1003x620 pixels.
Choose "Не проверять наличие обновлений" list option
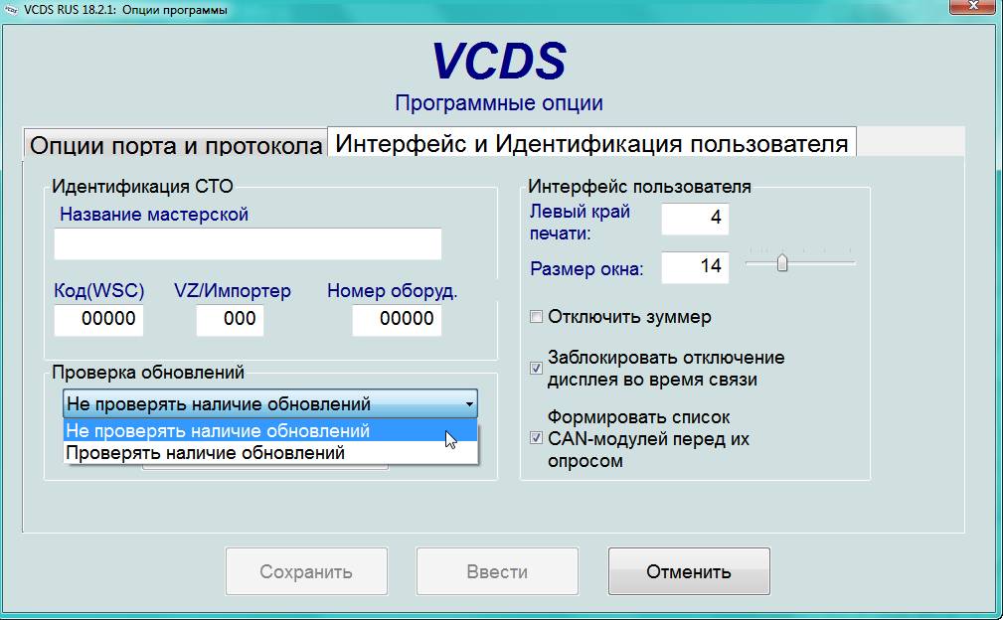218,431
